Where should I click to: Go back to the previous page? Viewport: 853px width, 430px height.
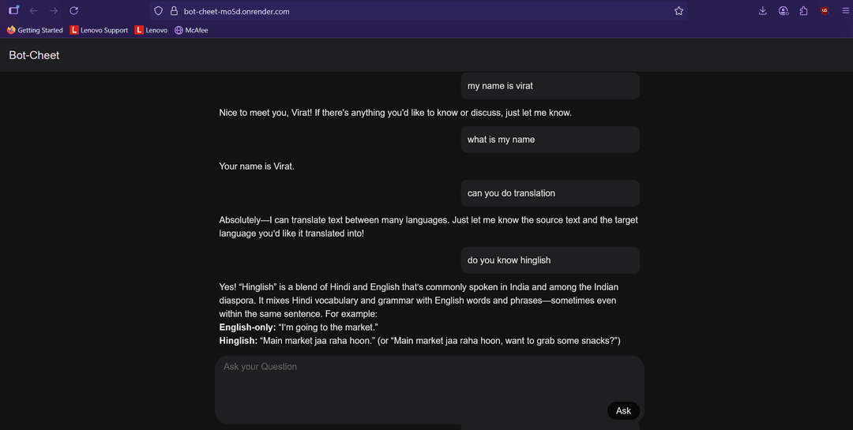tap(33, 11)
